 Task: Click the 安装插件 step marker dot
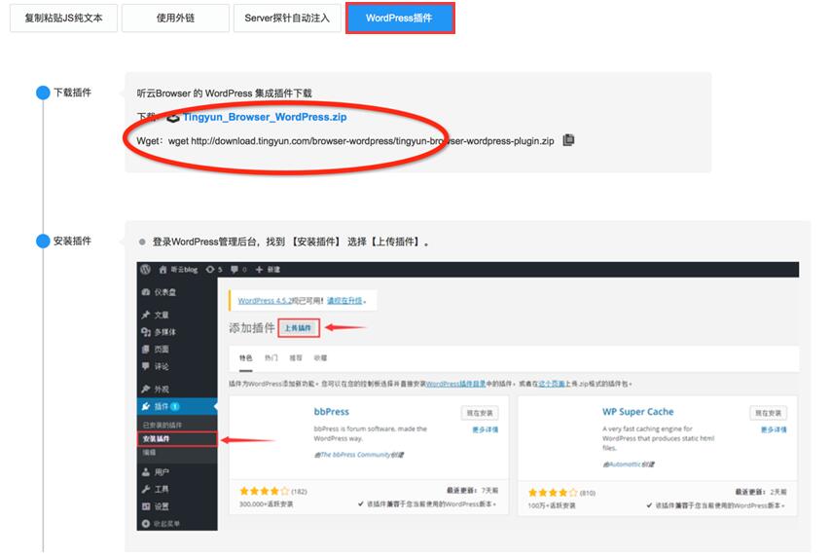click(x=43, y=242)
